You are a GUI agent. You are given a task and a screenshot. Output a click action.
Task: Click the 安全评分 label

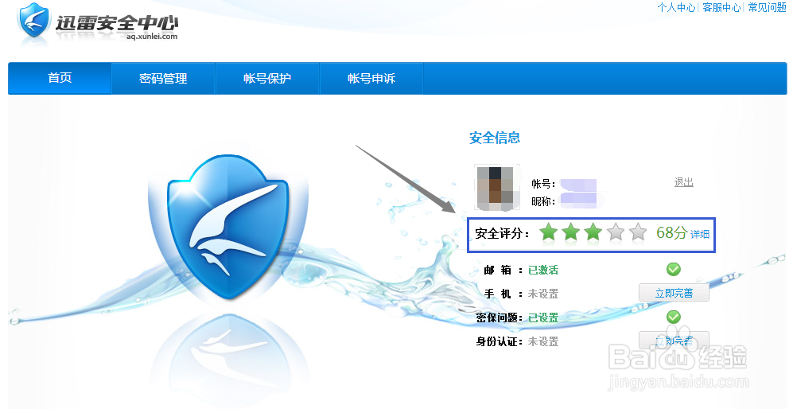[x=502, y=234]
